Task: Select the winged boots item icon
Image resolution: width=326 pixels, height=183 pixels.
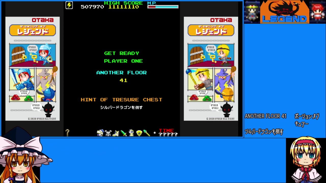Action: [116, 133]
